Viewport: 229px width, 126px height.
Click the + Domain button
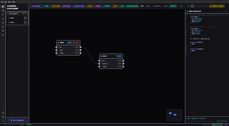[x=106, y=6]
